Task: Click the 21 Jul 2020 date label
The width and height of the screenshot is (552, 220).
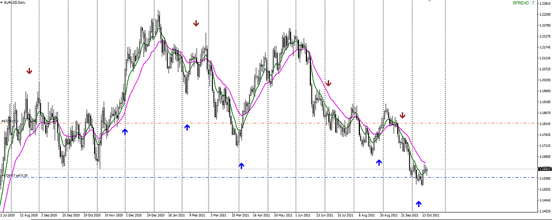Action: tap(7, 214)
